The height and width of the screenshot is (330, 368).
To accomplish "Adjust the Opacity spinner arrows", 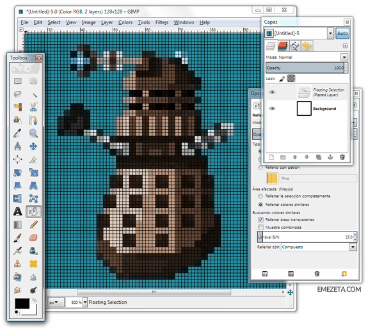I will coord(346,68).
